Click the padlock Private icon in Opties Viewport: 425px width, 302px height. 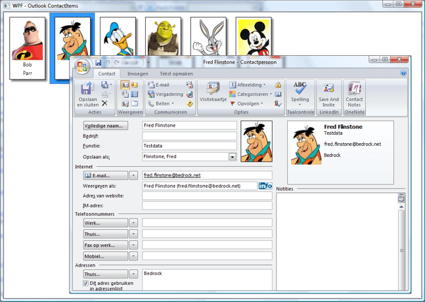[x=278, y=85]
